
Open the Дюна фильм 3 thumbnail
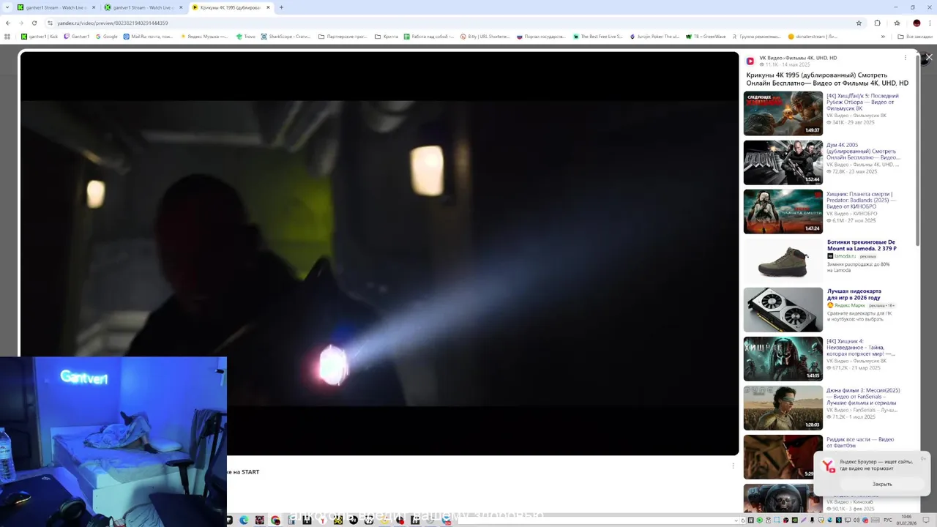[783, 408]
